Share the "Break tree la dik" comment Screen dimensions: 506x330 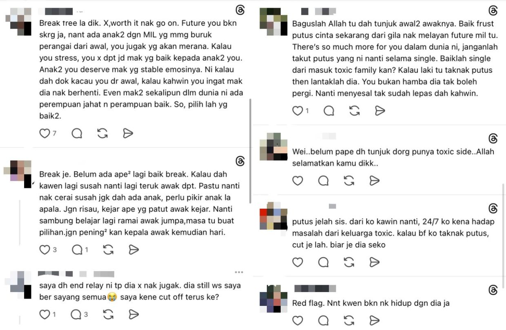click(x=128, y=133)
